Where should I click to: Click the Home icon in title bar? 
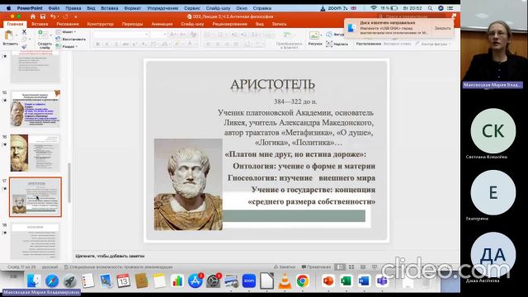[x=33, y=16]
